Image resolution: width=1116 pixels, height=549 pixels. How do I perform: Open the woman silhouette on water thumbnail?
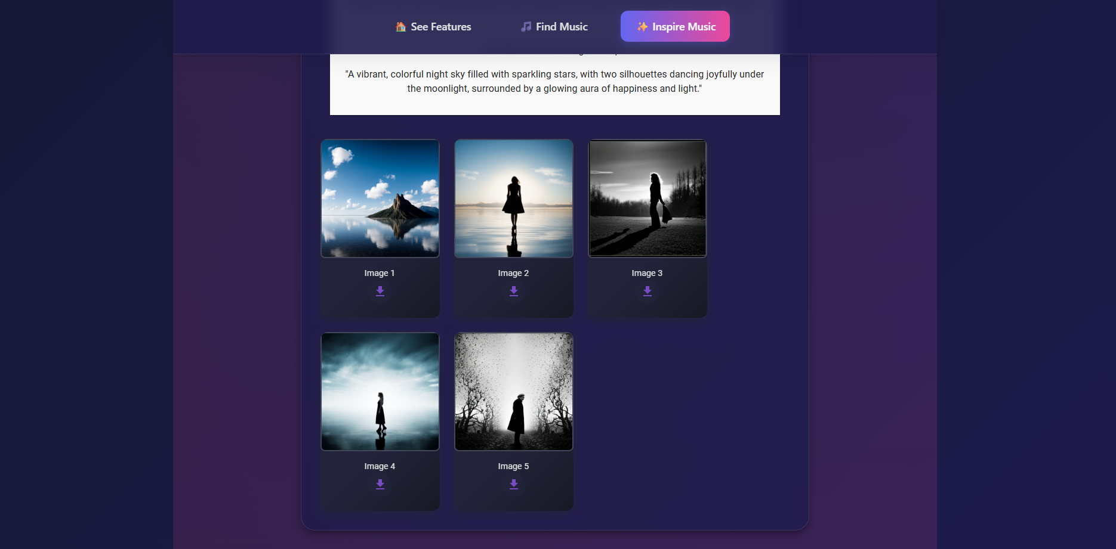click(x=514, y=198)
